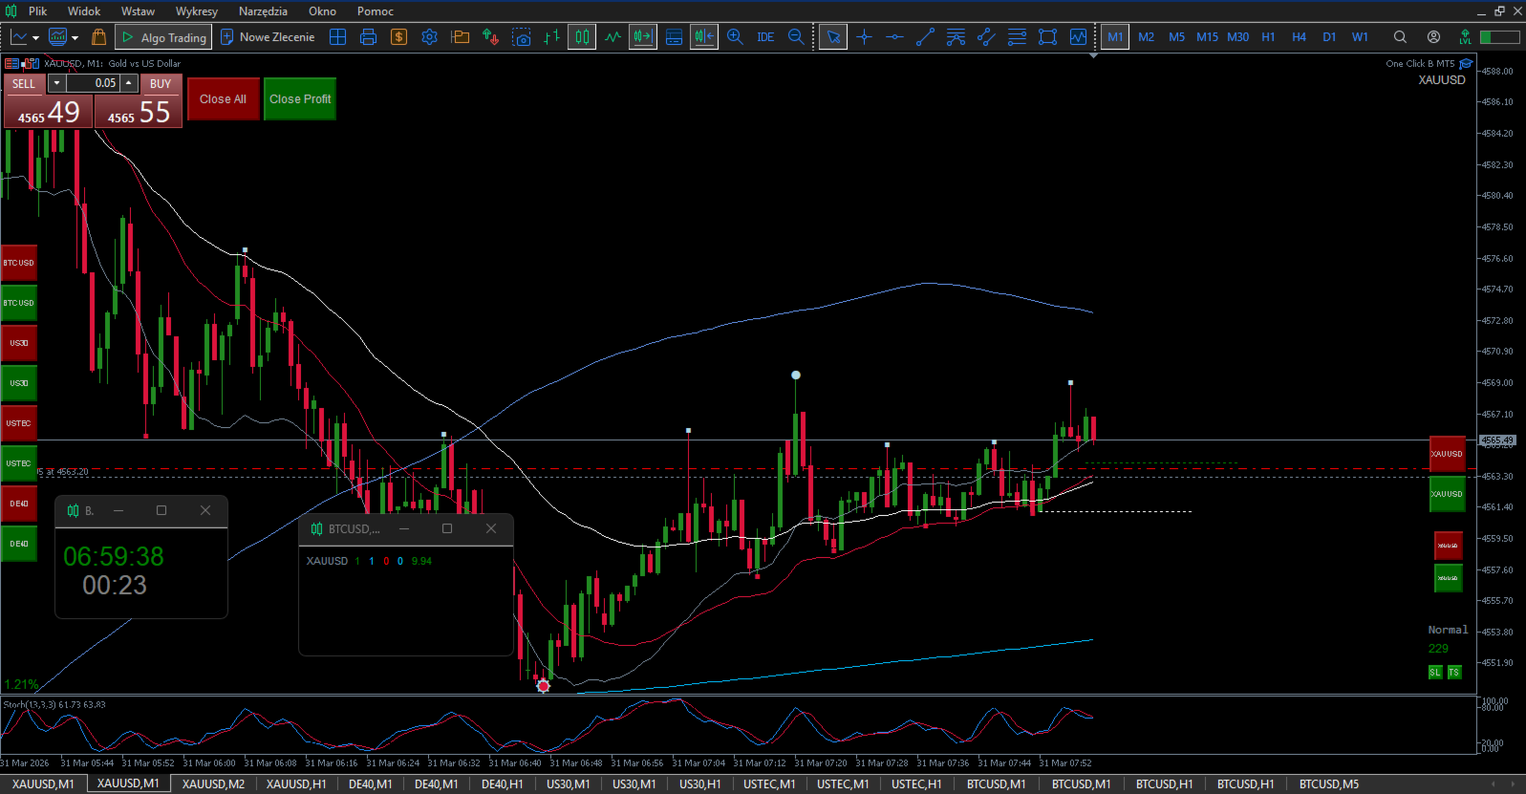The image size is (1526, 794).
Task: Expand the chart type dropdown arrow
Action: pyautogui.click(x=35, y=38)
